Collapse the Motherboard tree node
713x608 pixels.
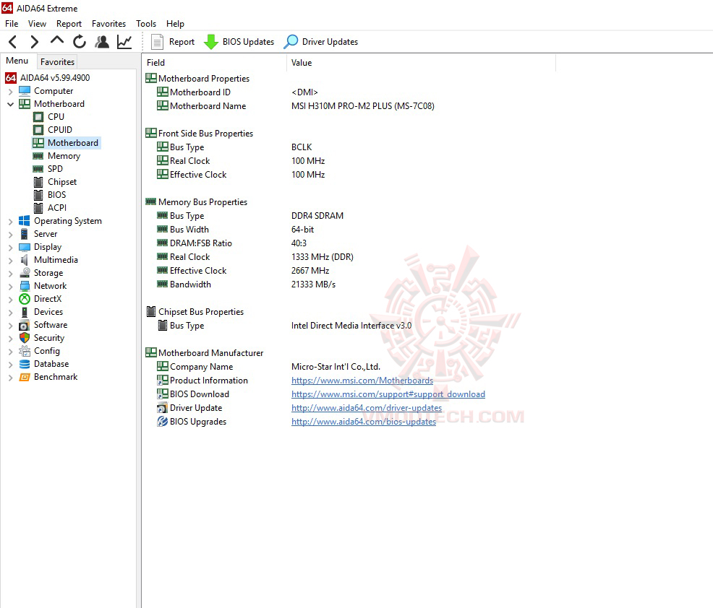point(10,104)
